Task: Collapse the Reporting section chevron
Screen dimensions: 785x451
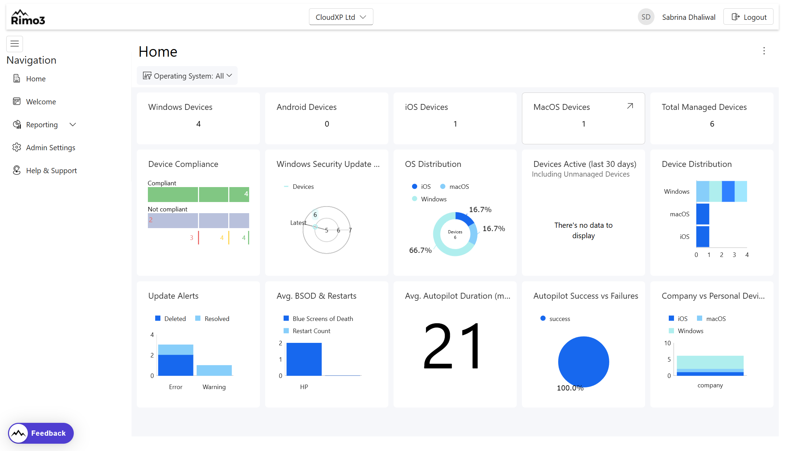Action: (72, 124)
